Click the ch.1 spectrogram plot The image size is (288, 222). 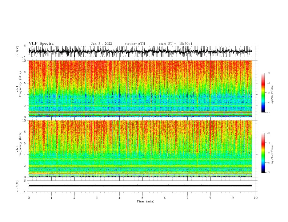point(140,89)
